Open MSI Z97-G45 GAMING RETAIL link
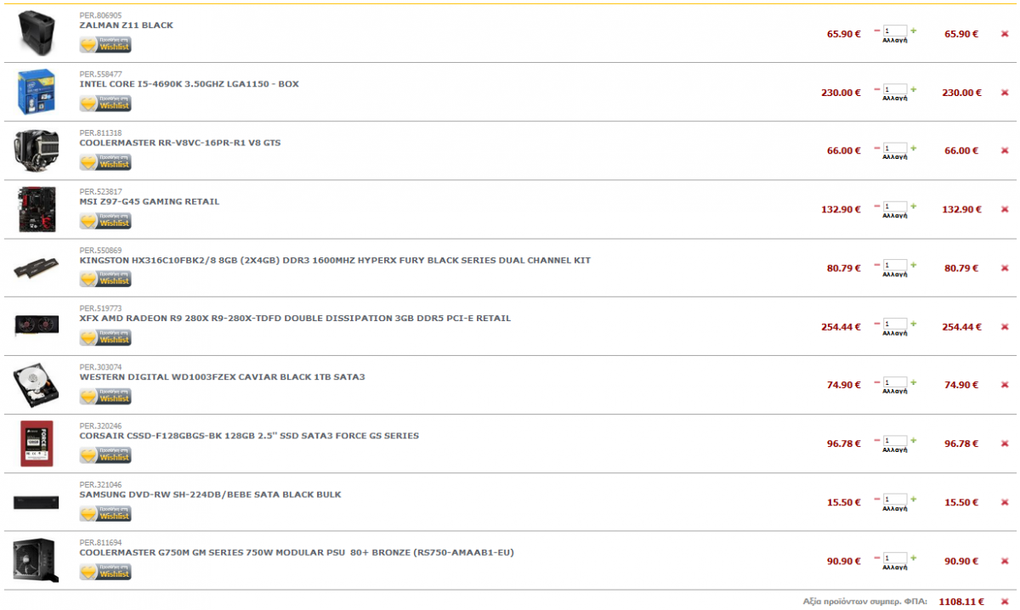Viewport: 1020px width, 610px height. (150, 201)
